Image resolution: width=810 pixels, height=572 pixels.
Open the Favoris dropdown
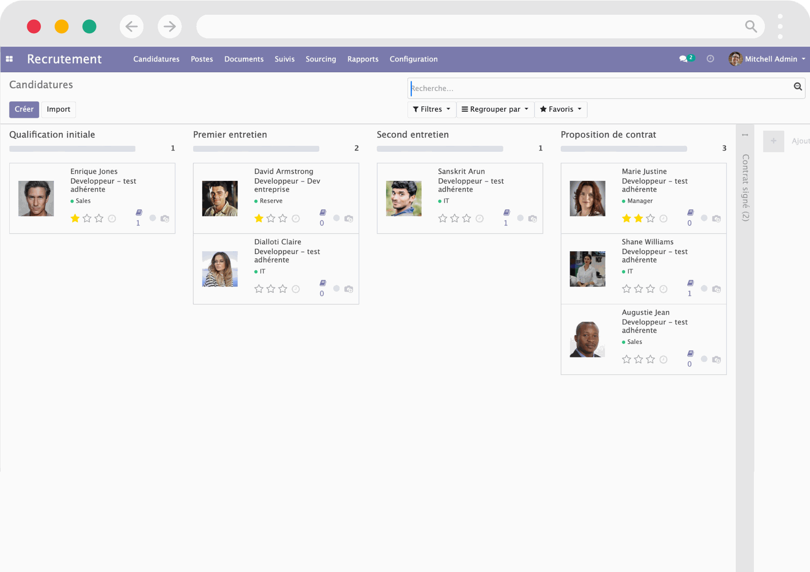[561, 109]
